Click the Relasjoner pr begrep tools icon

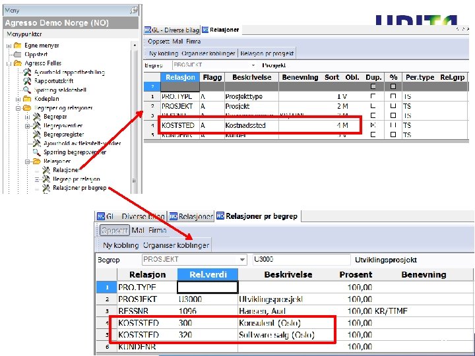(x=46, y=188)
